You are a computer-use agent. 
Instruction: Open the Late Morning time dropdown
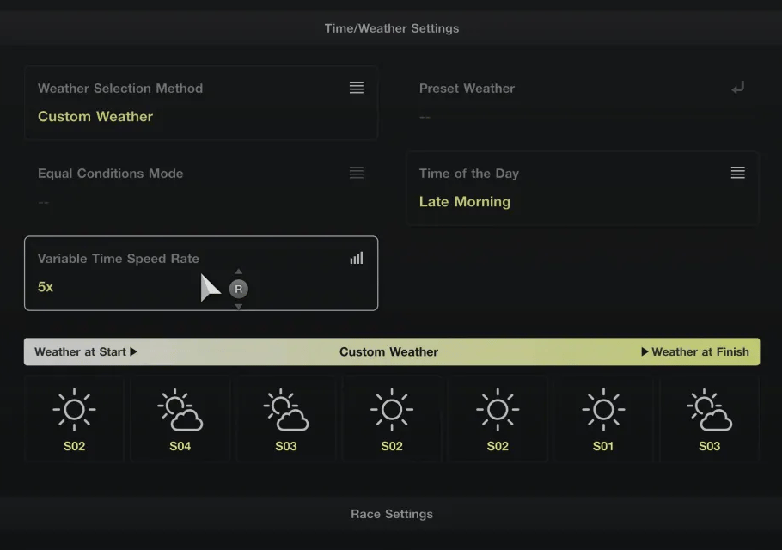583,188
